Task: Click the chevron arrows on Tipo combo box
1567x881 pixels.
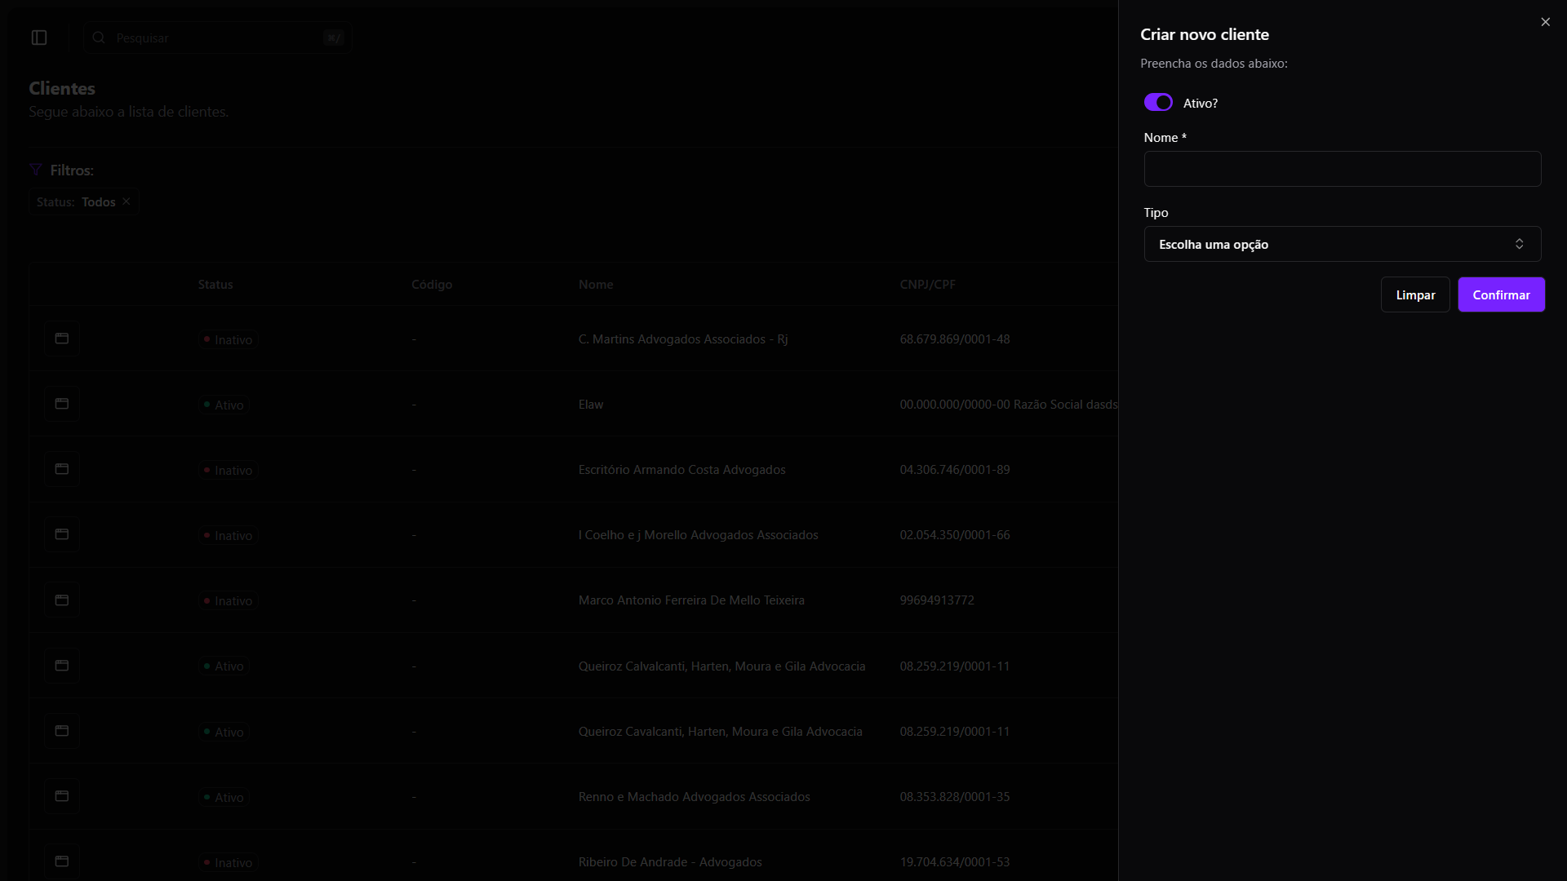Action: [1519, 244]
